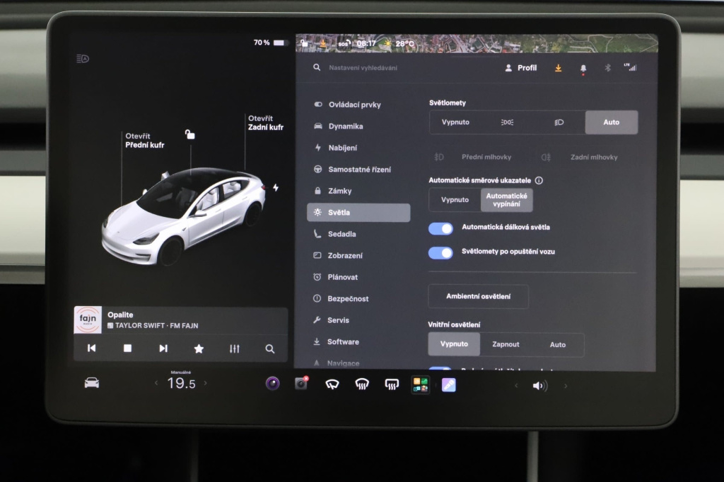
Task: Increase cabin temperature with right arrow
Action: [x=206, y=383]
